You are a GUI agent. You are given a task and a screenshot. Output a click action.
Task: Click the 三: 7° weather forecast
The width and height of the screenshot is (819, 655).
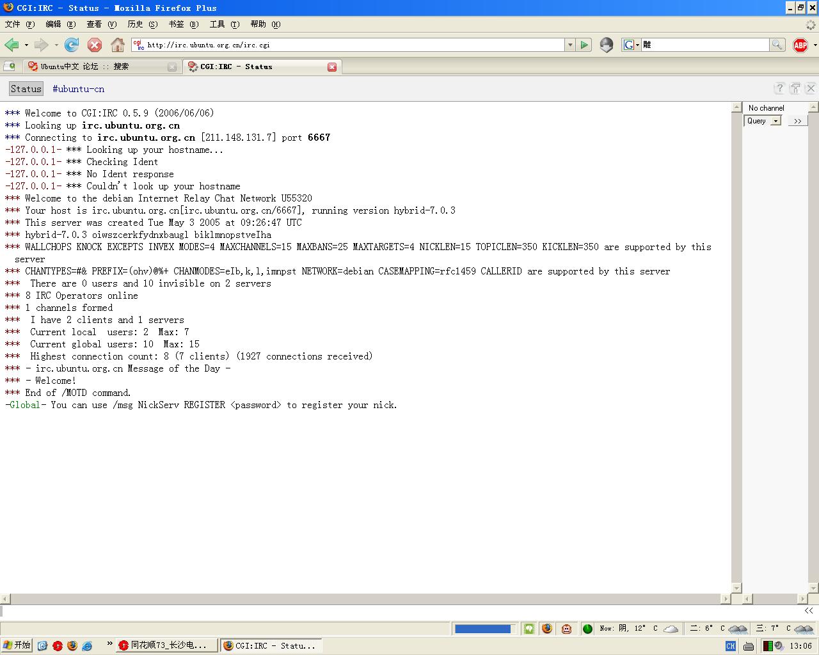pyautogui.click(x=784, y=629)
